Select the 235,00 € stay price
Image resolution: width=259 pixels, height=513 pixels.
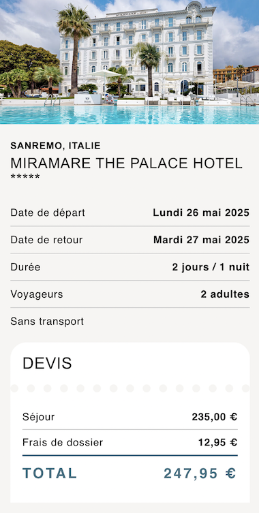(x=215, y=417)
